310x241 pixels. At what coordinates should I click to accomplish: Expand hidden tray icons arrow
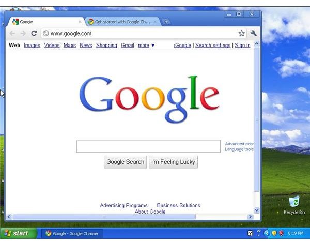coord(267,233)
